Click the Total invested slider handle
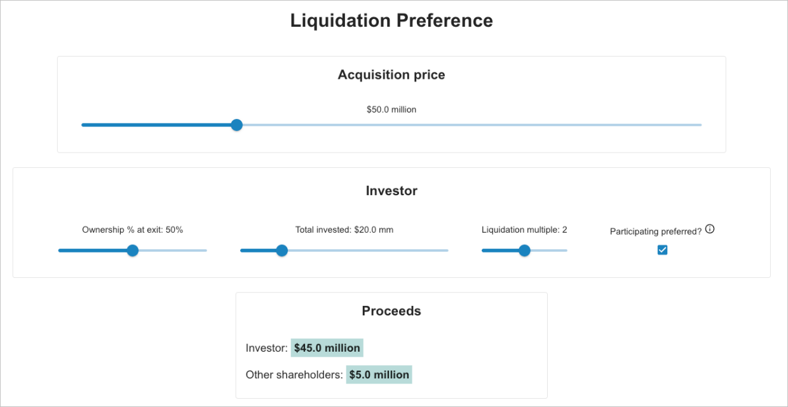 (x=282, y=251)
